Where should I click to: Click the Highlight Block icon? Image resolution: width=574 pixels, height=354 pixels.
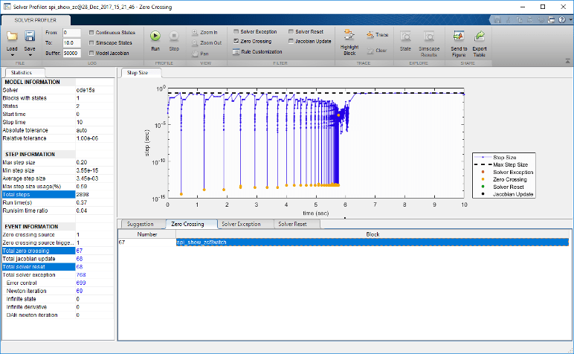click(x=349, y=36)
